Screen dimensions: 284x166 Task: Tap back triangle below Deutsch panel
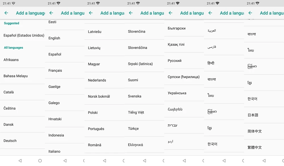pyautogui.click(x=20, y=161)
